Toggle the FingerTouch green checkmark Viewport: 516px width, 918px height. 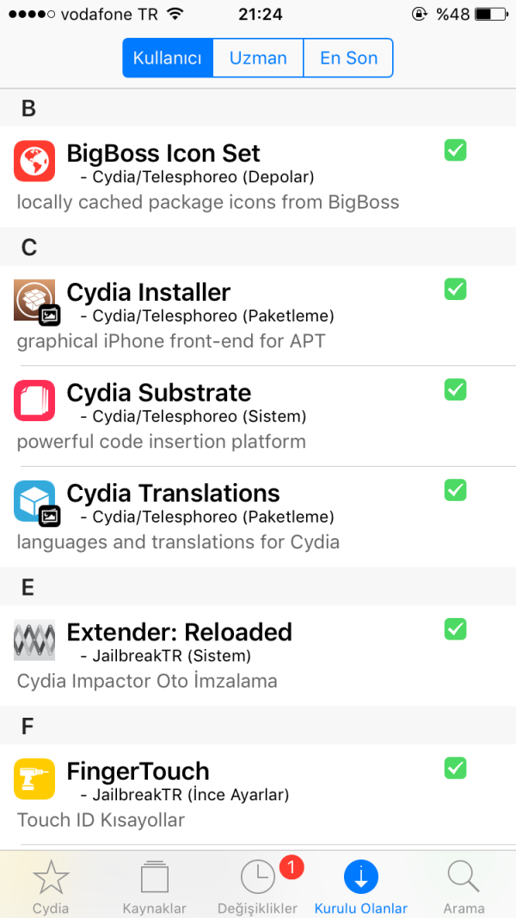coord(455,768)
